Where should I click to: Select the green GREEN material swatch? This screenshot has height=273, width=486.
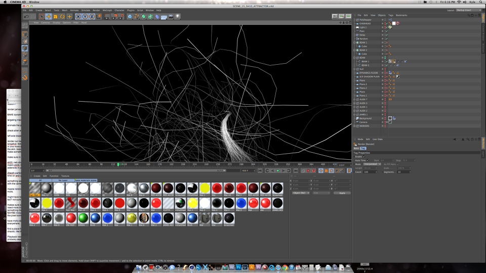(83, 218)
